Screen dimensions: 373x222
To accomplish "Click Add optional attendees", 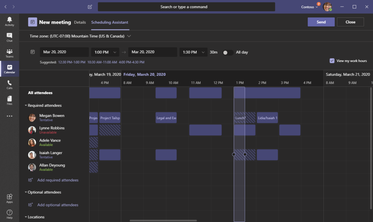I will pos(58,205).
